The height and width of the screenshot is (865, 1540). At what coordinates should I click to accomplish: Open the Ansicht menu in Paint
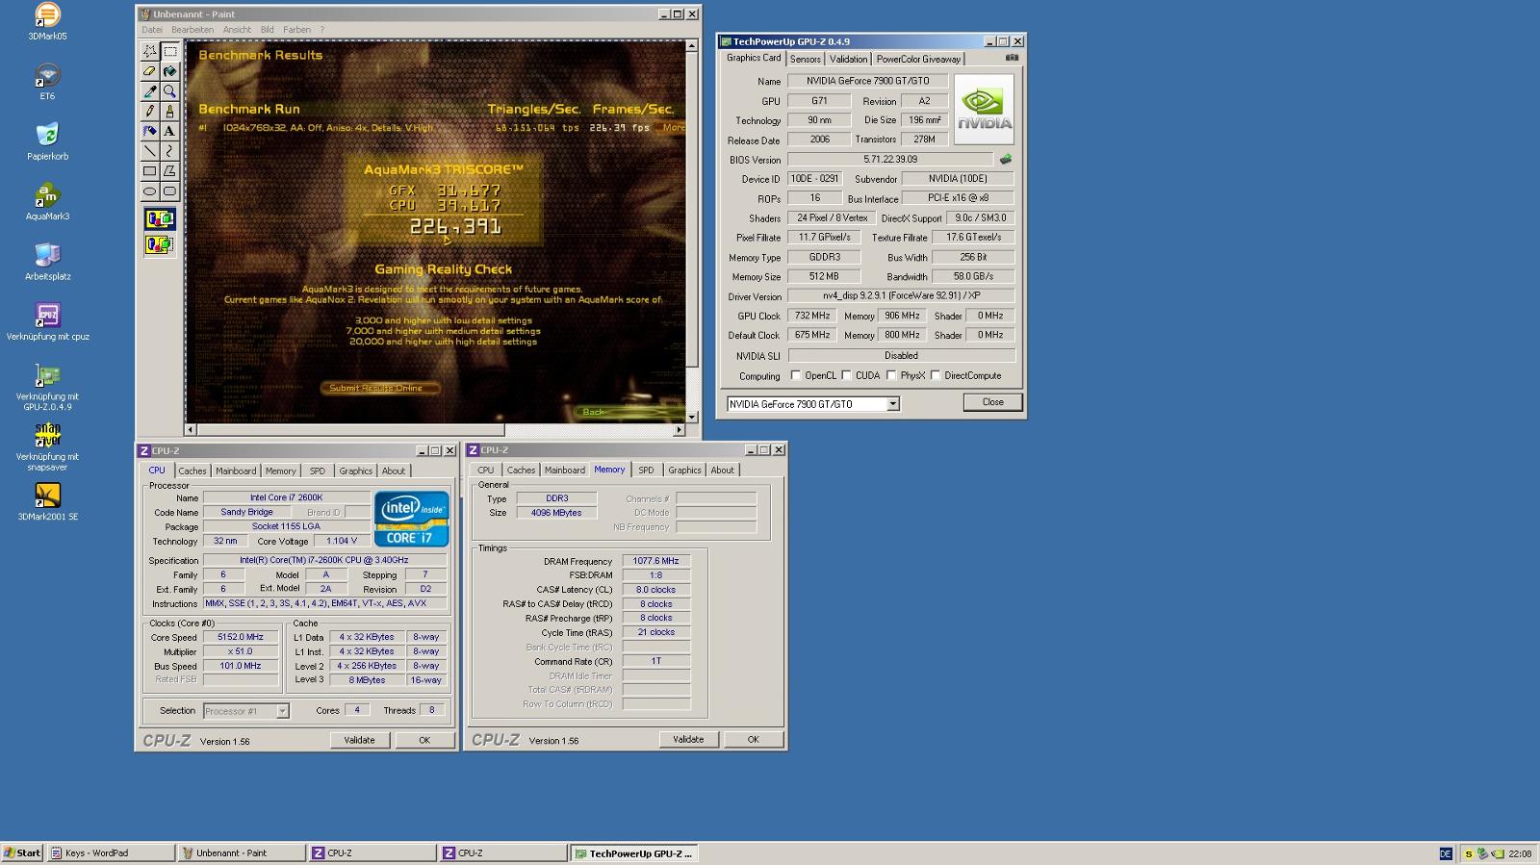tap(237, 30)
